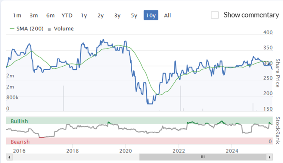283x163 pixels.
Task: Click the 2016 x-axis label
Action: click(19, 151)
